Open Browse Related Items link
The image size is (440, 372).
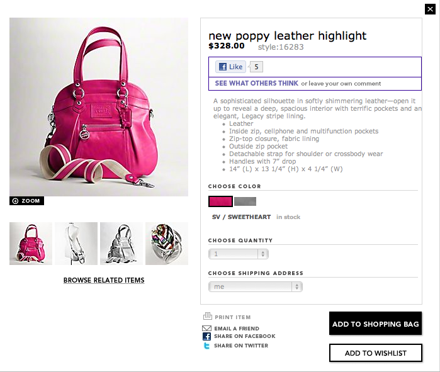104,280
